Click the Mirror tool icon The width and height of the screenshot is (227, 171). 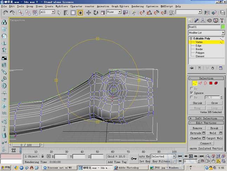[207, 13]
